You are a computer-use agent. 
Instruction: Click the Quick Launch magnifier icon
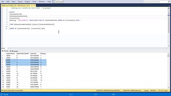[x=169, y=2]
